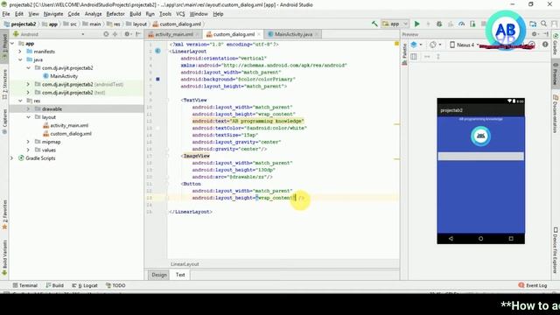
Task: Click the back button in phone preview
Action: [451, 238]
